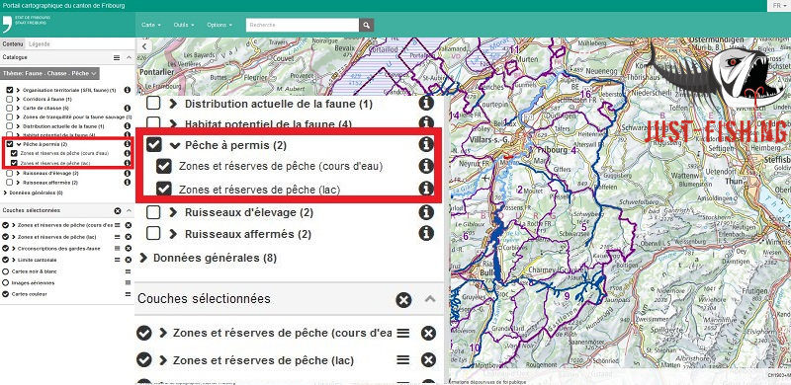Remove Zones de pêche (lac) in enlarged inset
This screenshot has width=791, height=385.
click(428, 359)
